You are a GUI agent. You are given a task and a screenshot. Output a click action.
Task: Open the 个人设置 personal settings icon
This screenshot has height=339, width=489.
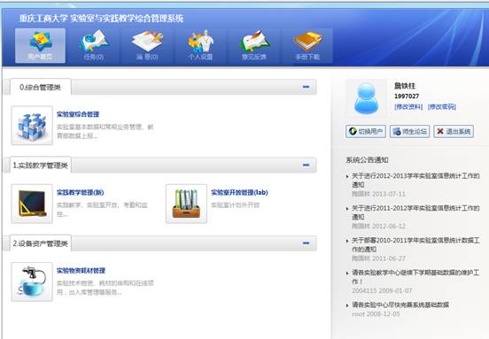pyautogui.click(x=200, y=45)
